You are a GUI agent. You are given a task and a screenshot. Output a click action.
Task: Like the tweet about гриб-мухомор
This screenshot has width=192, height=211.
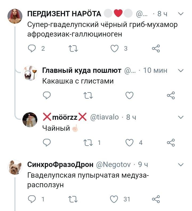click(115, 48)
